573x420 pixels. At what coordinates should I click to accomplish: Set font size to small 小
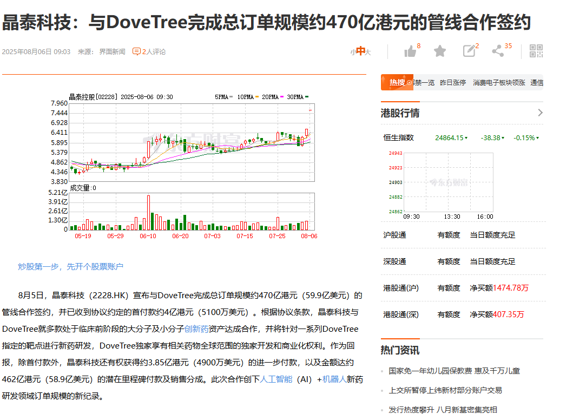353,52
